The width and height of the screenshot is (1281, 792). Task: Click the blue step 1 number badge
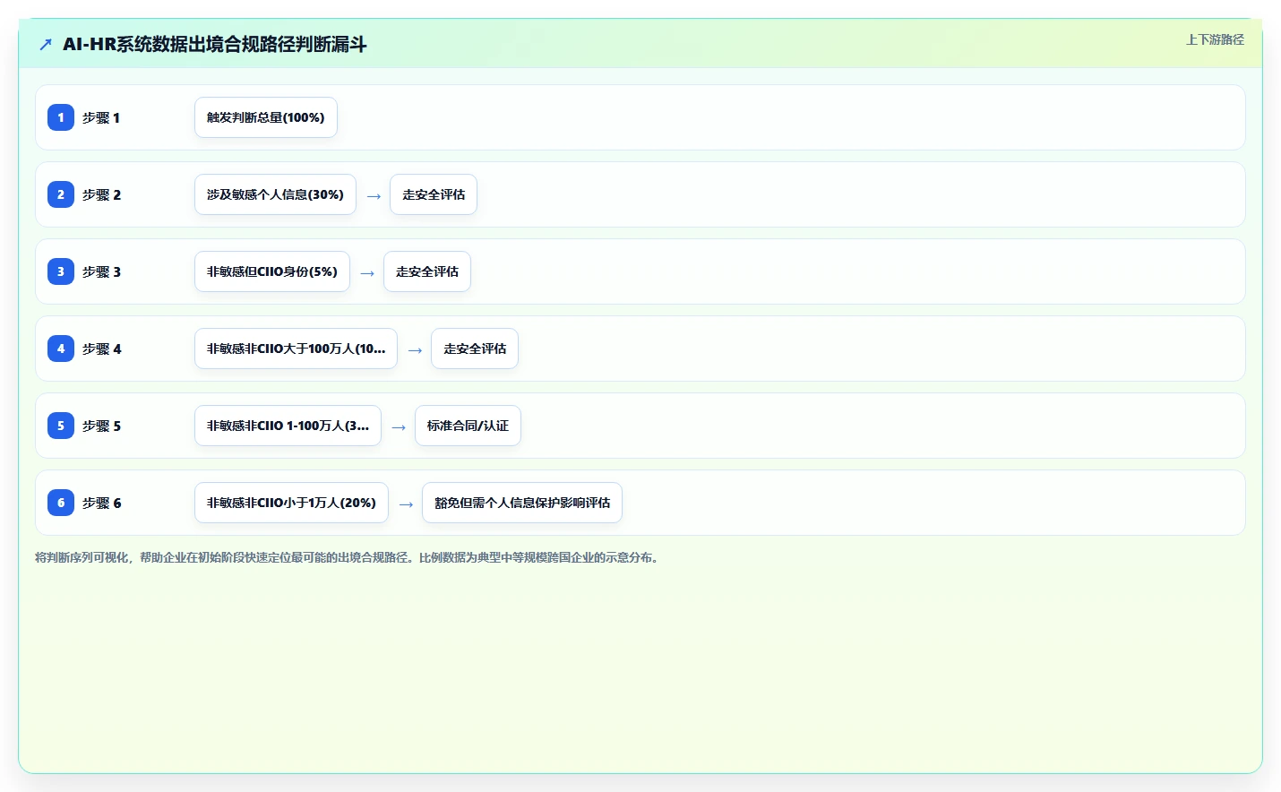pyautogui.click(x=61, y=117)
